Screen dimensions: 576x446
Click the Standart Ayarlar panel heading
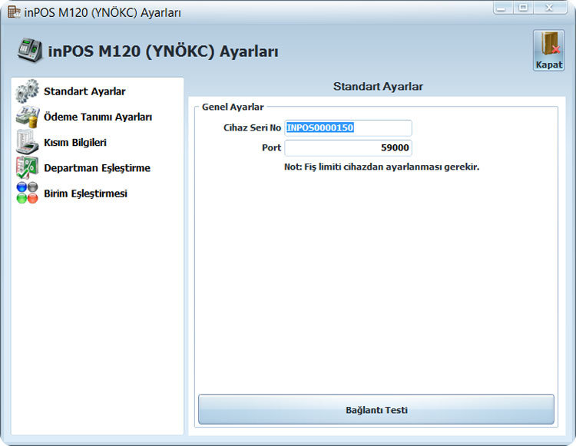coord(378,86)
